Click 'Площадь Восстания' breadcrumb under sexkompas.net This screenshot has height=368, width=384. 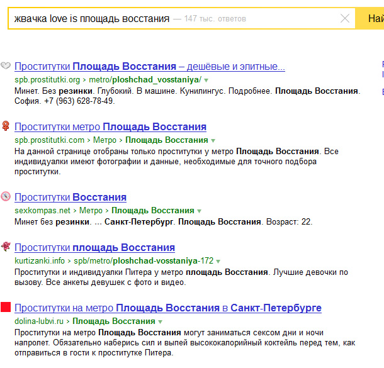153,211
